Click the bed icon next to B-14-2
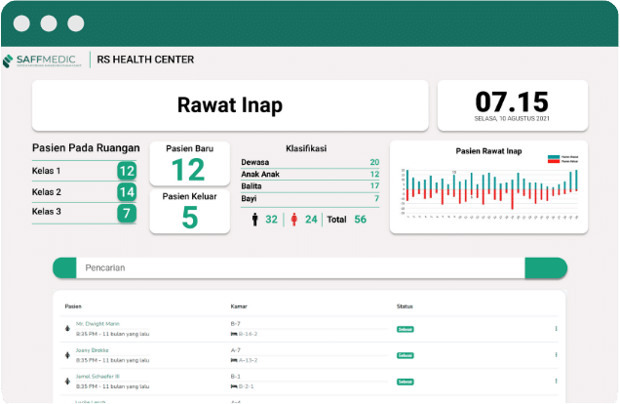 [233, 334]
